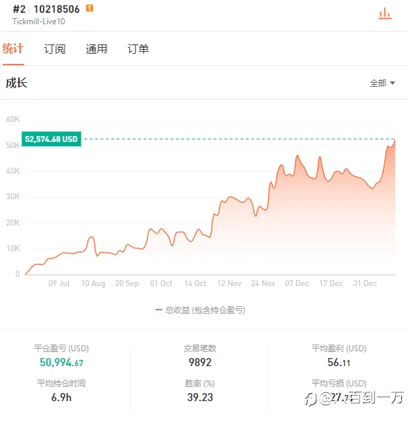Open the orange bar chart icon
The width and height of the screenshot is (408, 424).
pyautogui.click(x=385, y=13)
